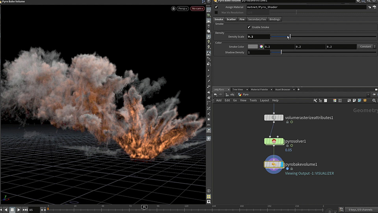This screenshot has width=378, height=213.
Task: Select the pyrobakevolume1 node
Action: pos(274,164)
